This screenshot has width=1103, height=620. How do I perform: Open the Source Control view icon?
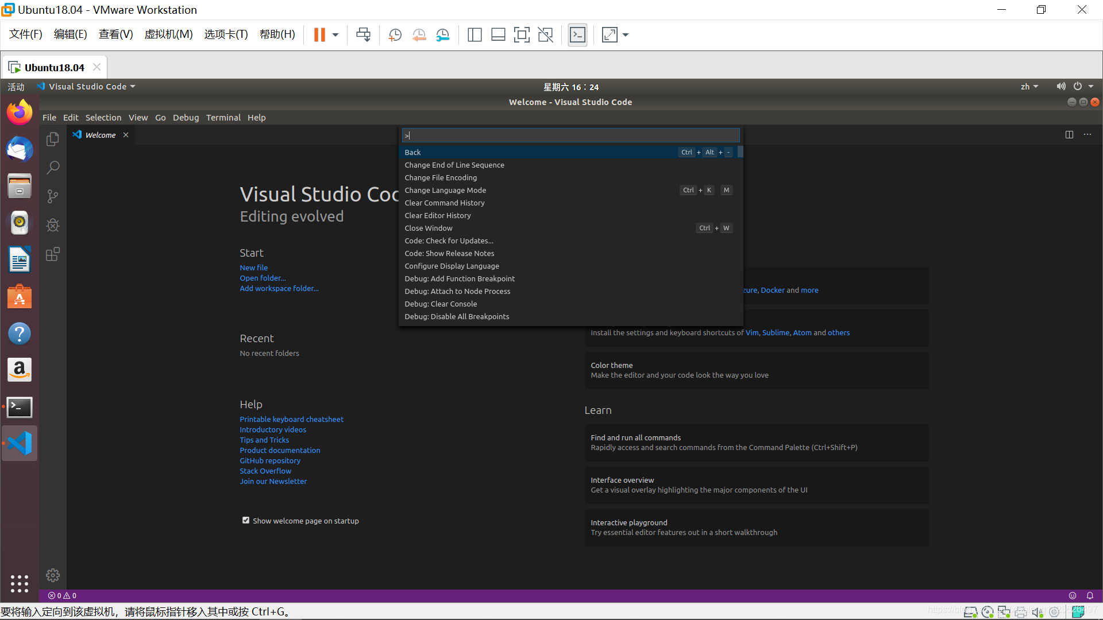(53, 196)
